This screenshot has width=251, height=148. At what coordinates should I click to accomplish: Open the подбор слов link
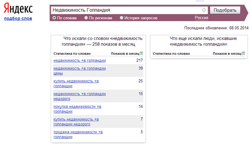coord(18,18)
